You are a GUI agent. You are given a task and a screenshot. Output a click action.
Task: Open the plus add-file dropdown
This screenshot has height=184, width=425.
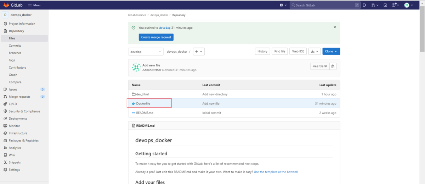point(199,52)
